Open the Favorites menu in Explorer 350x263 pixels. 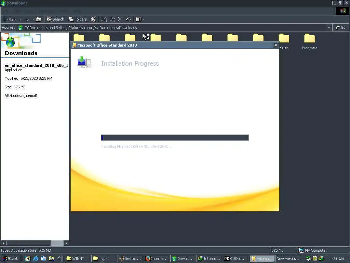[45, 11]
